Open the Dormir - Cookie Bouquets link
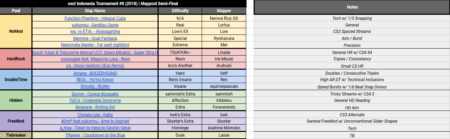Screen dimensions: 450x139 pyautogui.click(x=95, y=94)
